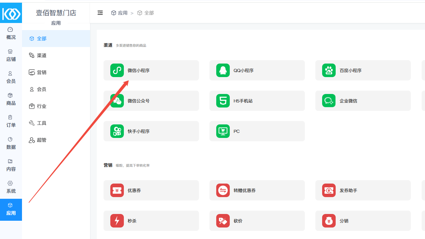This screenshot has width=425, height=239.
Task: Click the 营销 section heading
Action: click(x=108, y=165)
